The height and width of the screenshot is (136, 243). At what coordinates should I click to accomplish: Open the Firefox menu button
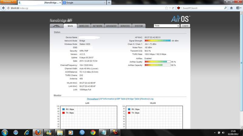8,2
